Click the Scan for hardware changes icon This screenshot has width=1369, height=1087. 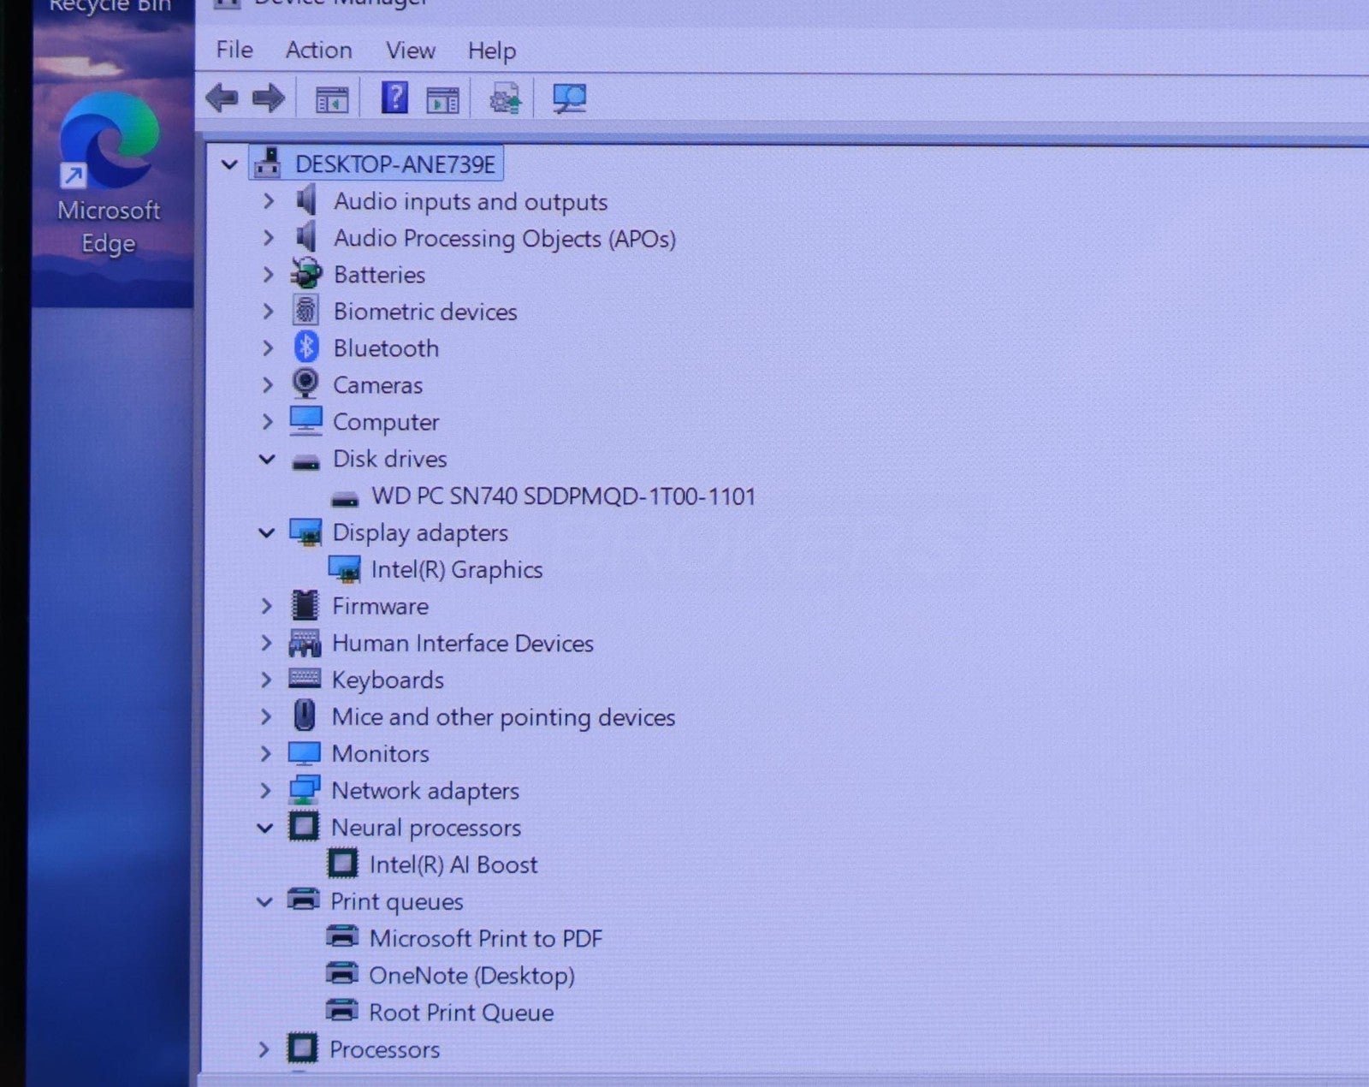(x=569, y=98)
